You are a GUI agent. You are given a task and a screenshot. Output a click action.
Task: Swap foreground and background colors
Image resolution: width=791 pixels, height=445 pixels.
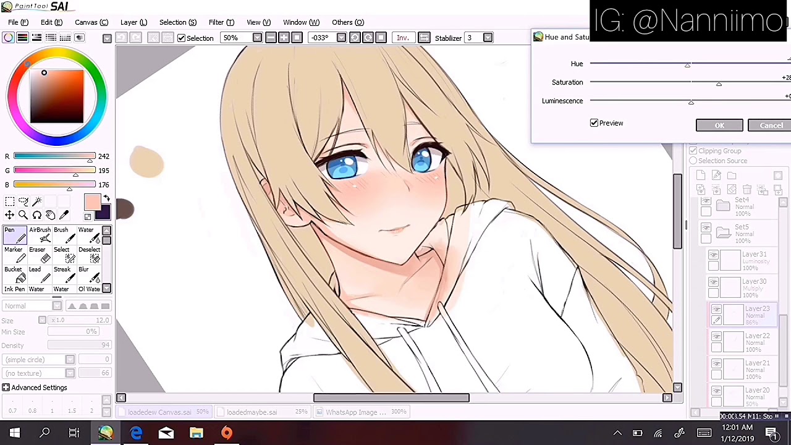click(106, 198)
